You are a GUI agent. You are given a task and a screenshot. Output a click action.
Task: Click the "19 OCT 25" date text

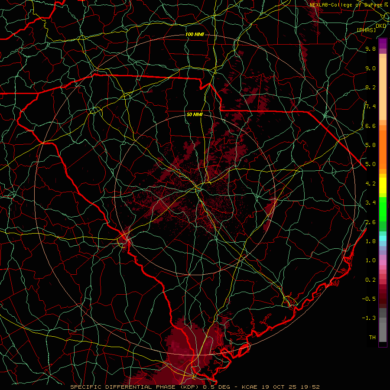pos(278,387)
